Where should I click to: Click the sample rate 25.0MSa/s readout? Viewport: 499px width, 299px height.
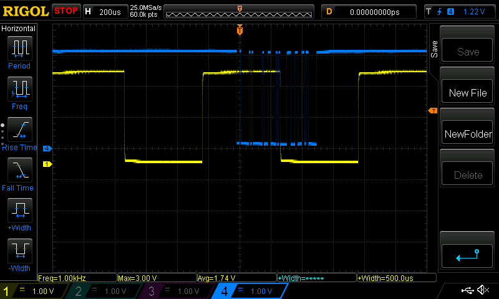(x=146, y=7)
